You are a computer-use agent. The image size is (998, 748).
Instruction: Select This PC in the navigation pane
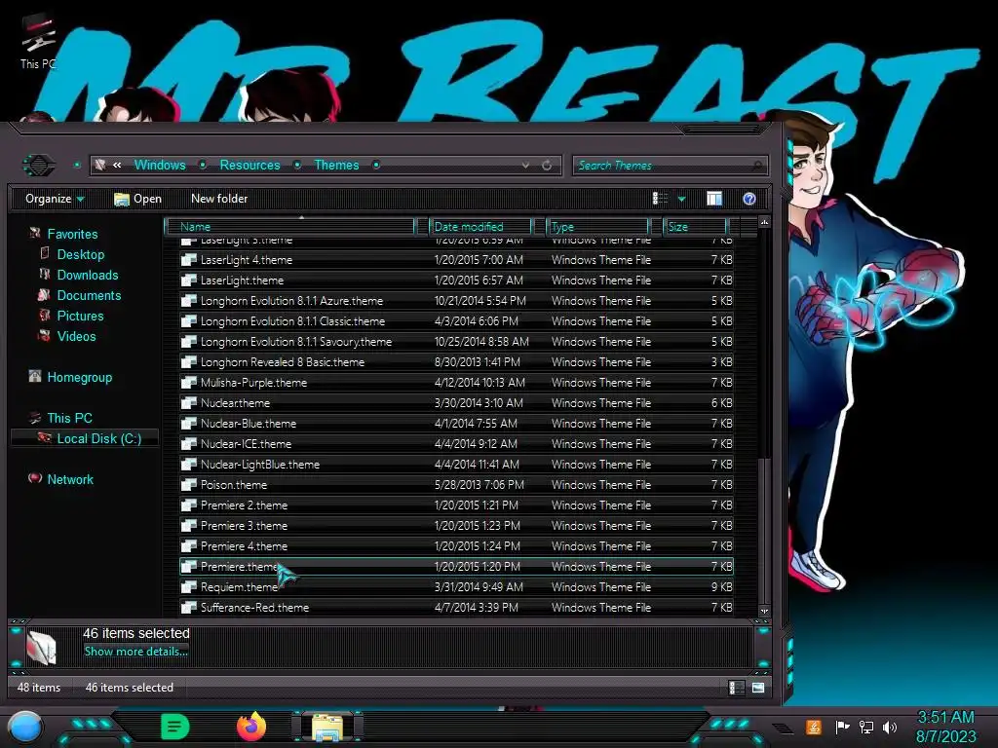[x=69, y=418]
